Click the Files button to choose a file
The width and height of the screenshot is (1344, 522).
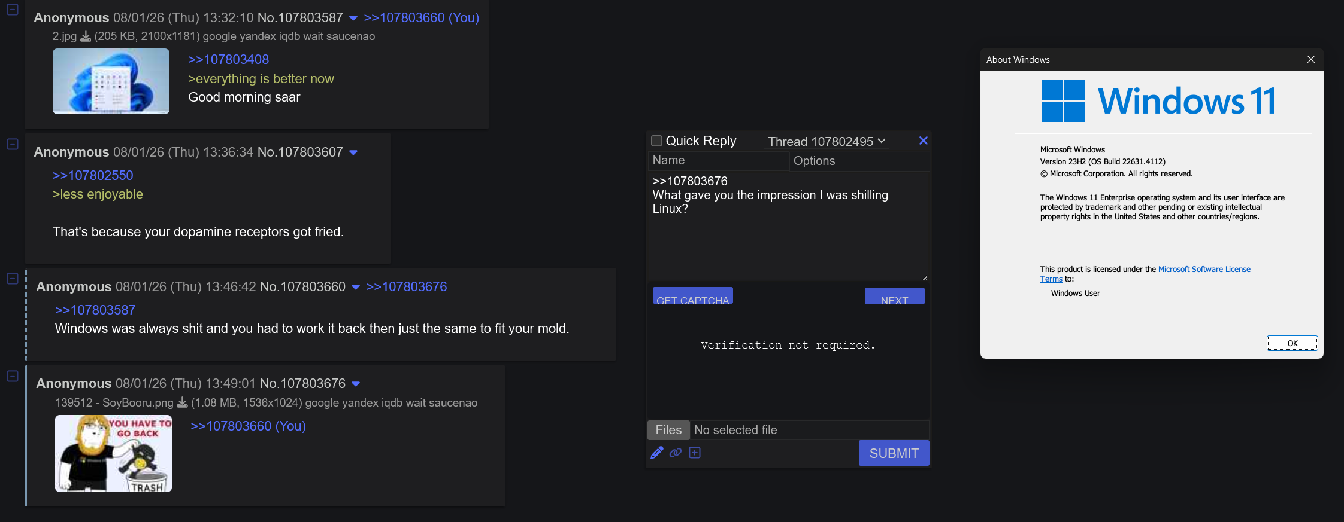(668, 430)
